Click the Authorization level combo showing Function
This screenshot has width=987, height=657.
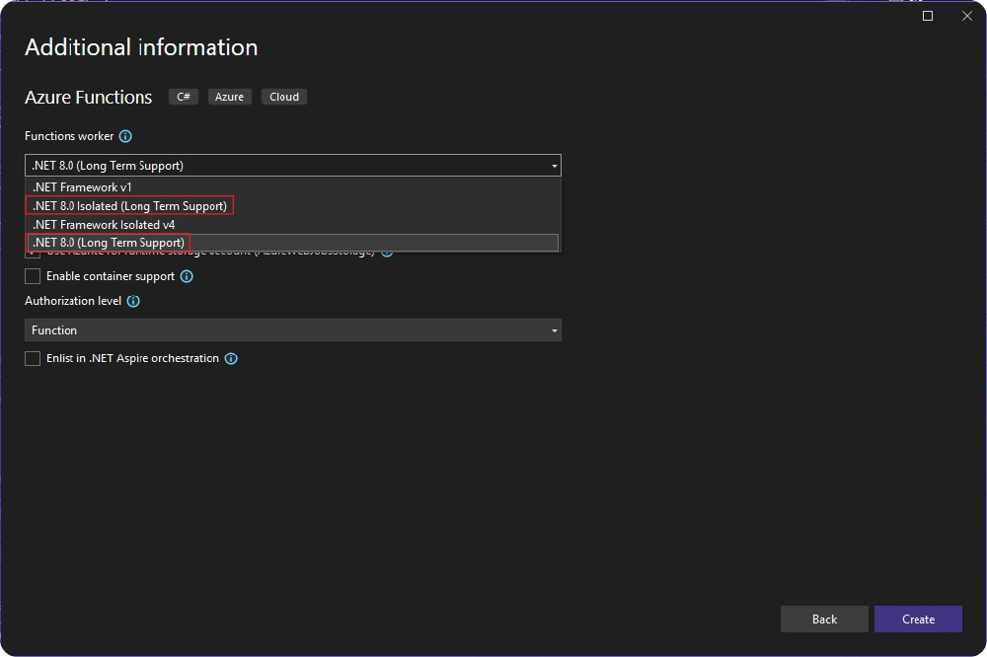[292, 330]
